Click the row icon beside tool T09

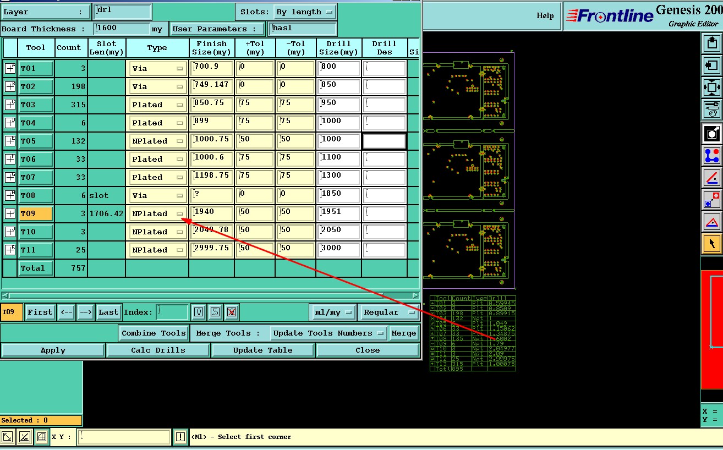pos(10,213)
